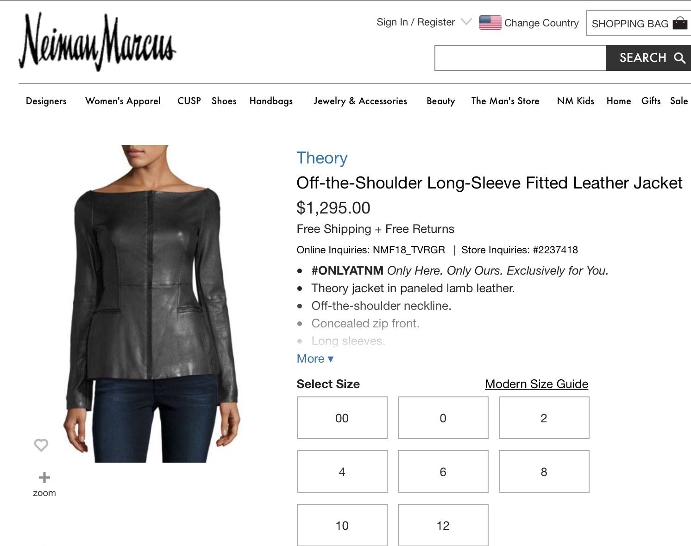
Task: Click the plus zoom icon
Action: [x=44, y=477]
